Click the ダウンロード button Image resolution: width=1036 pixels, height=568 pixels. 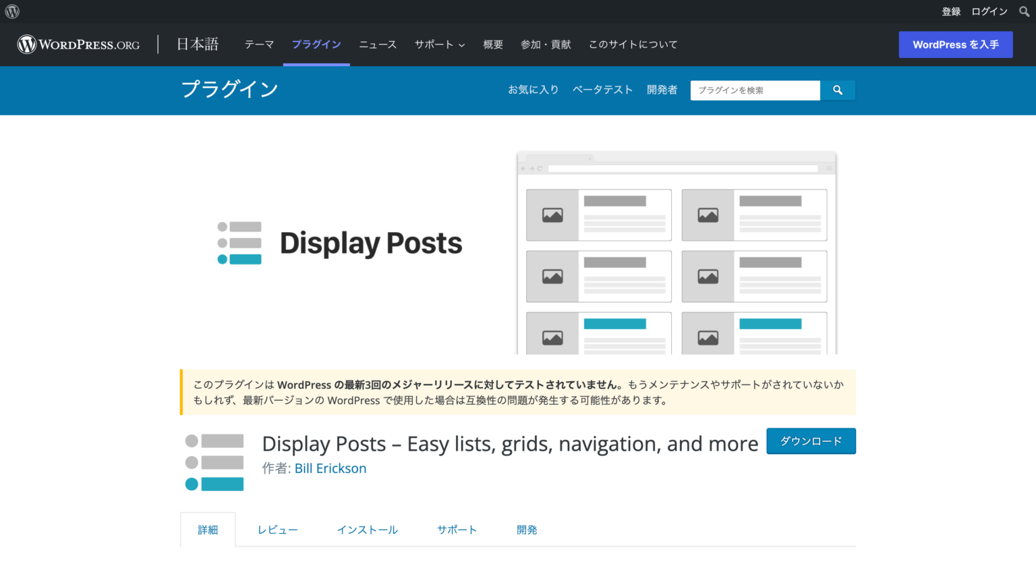(811, 441)
